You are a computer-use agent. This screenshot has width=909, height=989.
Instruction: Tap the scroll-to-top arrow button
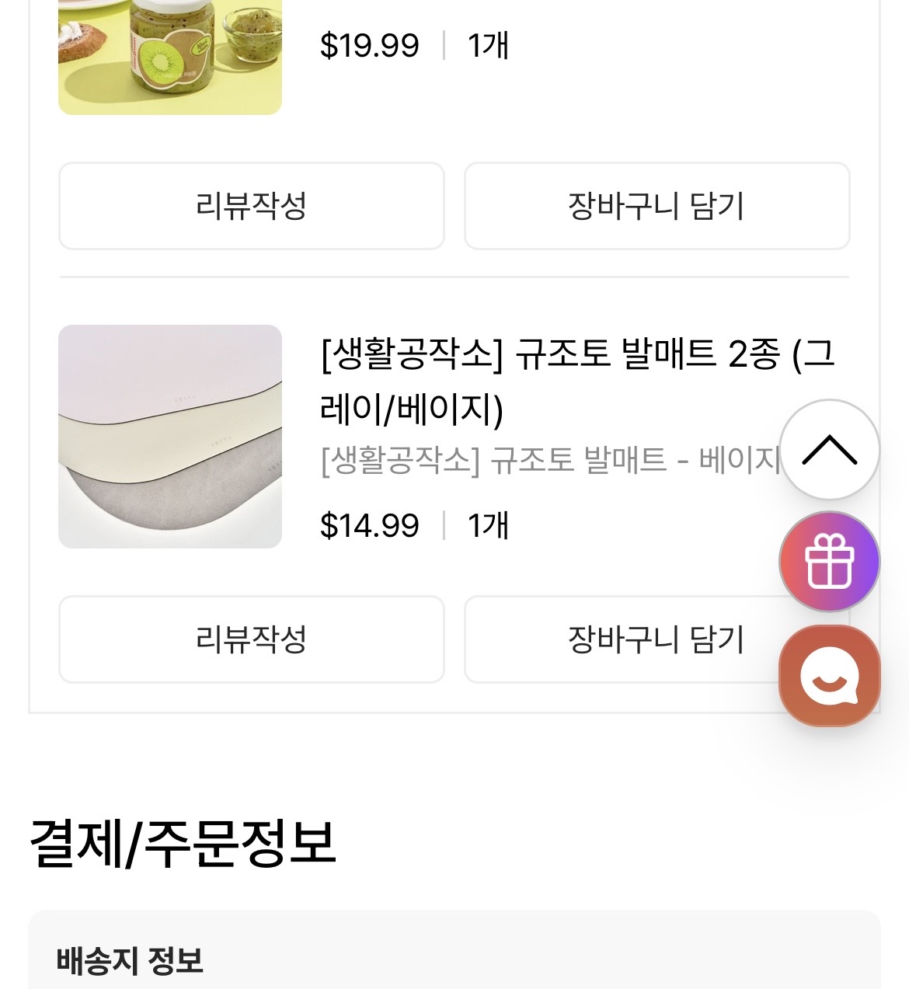click(x=829, y=449)
